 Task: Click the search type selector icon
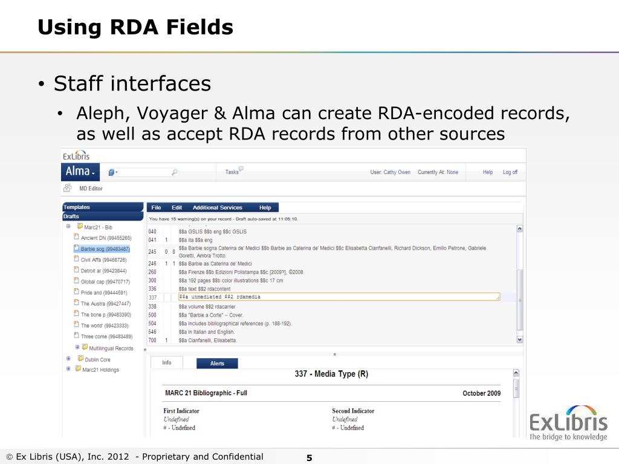tap(113, 172)
